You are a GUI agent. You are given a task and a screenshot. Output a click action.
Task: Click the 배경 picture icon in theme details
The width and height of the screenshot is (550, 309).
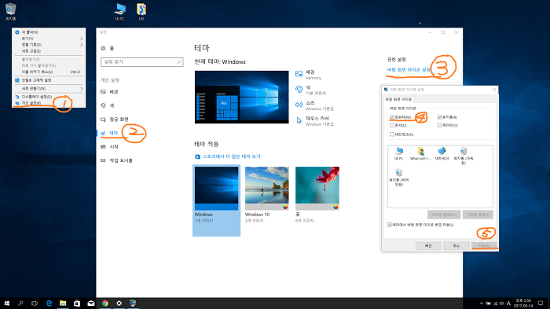[299, 74]
